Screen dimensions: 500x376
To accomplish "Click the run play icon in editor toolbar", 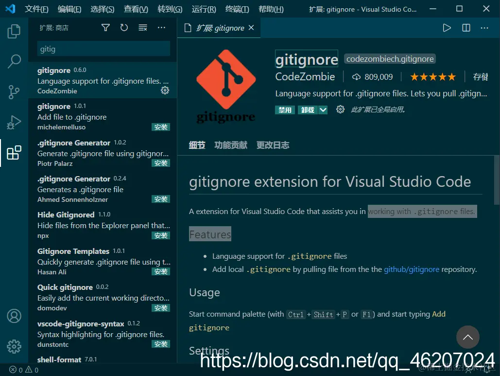I will [447, 28].
